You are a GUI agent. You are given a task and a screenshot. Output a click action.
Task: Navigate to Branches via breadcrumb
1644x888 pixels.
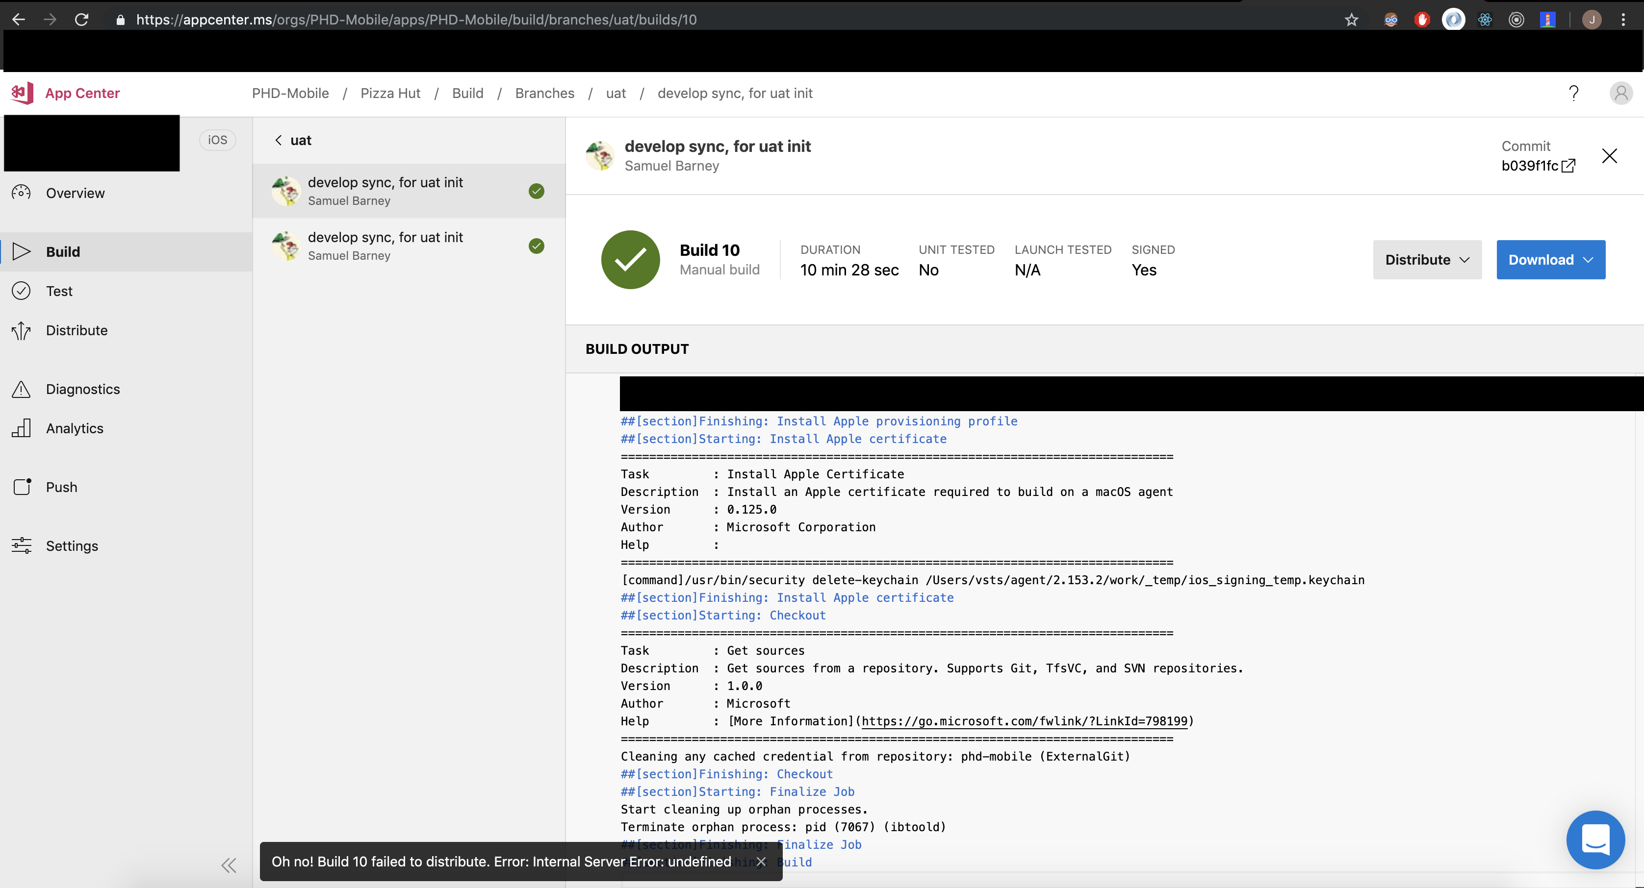click(x=545, y=93)
